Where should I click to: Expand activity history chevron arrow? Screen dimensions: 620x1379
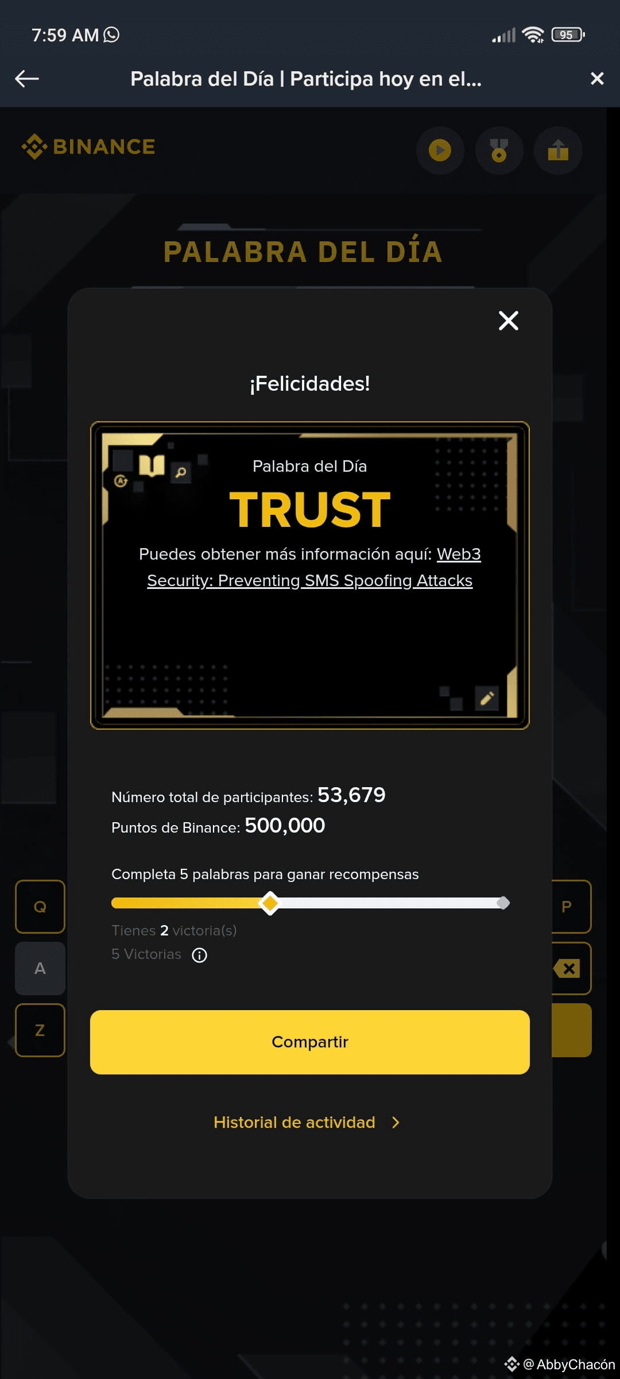tap(396, 1122)
